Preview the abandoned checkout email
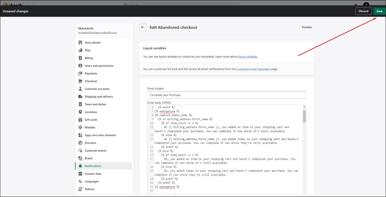386x197 pixels. (x=307, y=27)
